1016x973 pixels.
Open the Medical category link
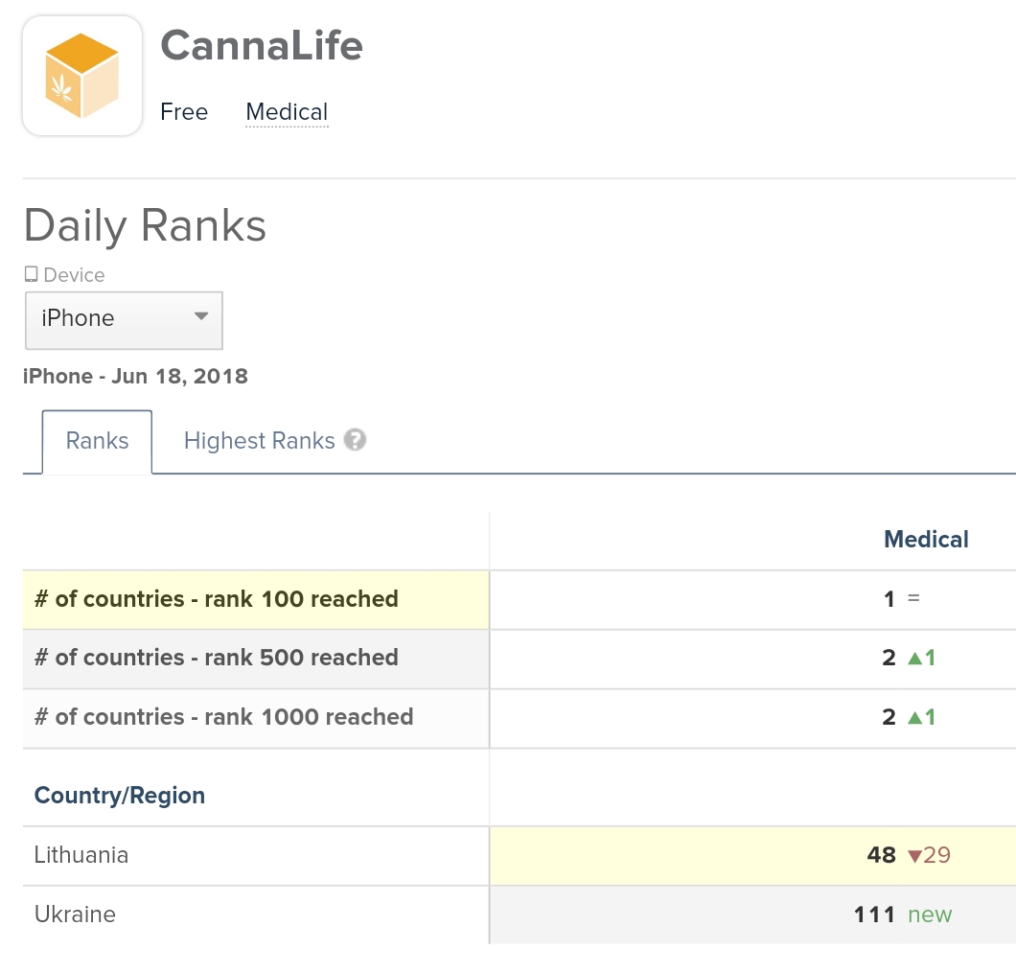tap(286, 111)
